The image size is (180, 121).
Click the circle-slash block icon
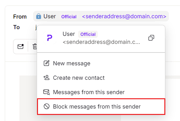47,106
